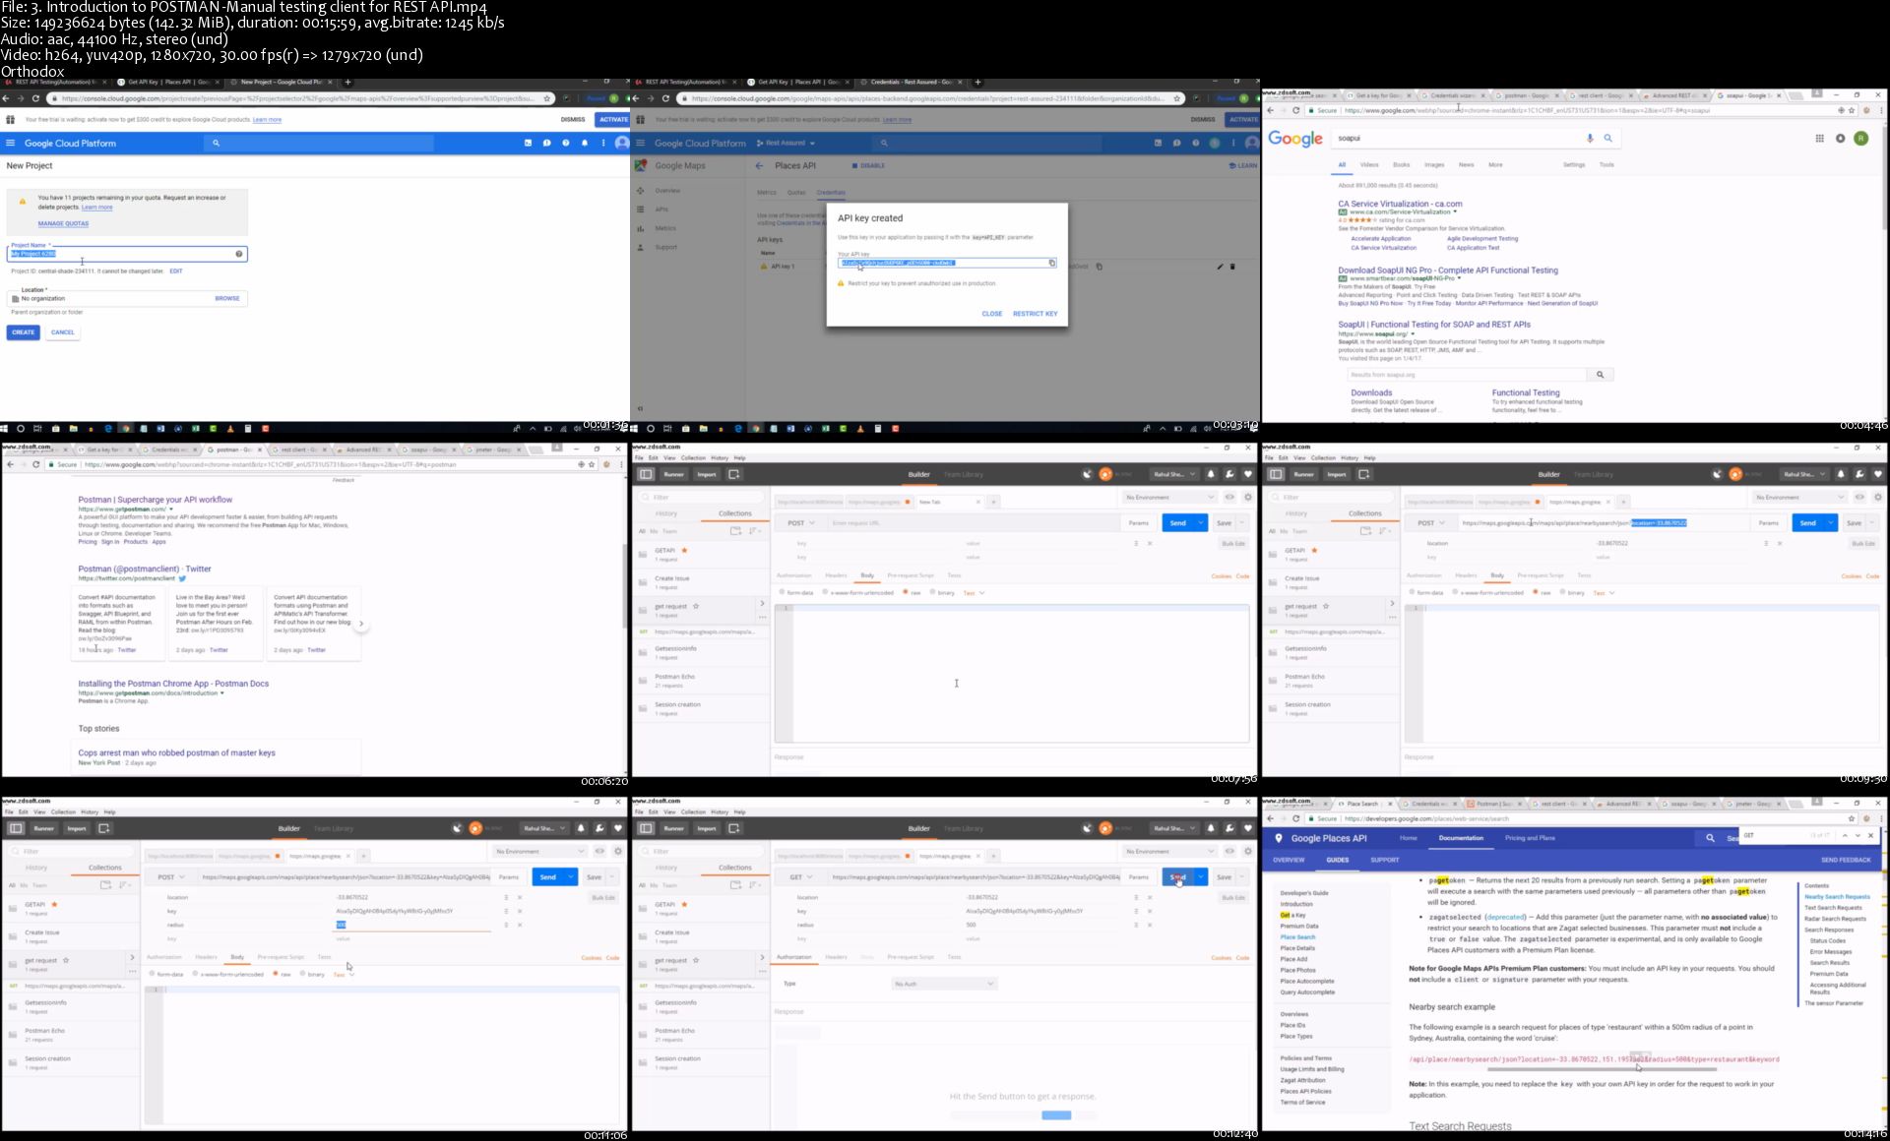Copy the API key in API key created dialog
The width and height of the screenshot is (1890, 1141).
tap(1051, 263)
